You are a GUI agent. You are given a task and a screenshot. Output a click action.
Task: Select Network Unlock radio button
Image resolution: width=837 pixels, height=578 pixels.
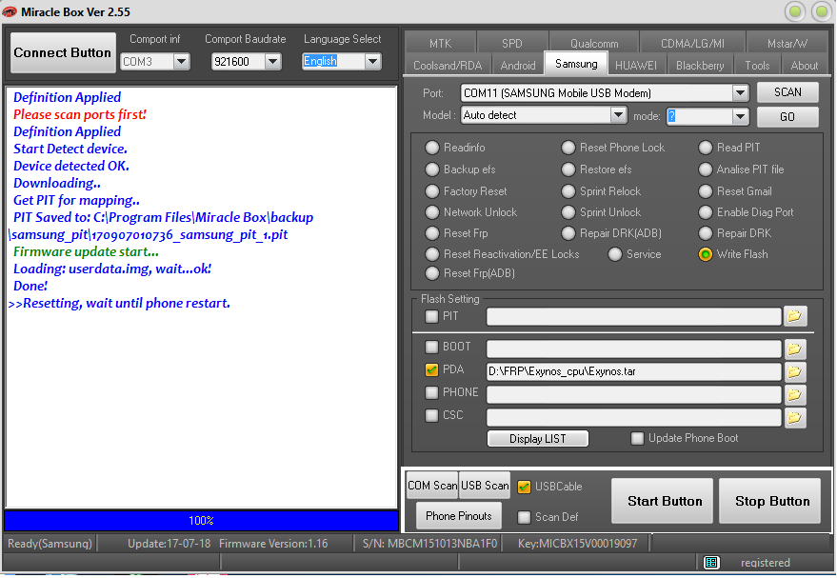click(432, 212)
